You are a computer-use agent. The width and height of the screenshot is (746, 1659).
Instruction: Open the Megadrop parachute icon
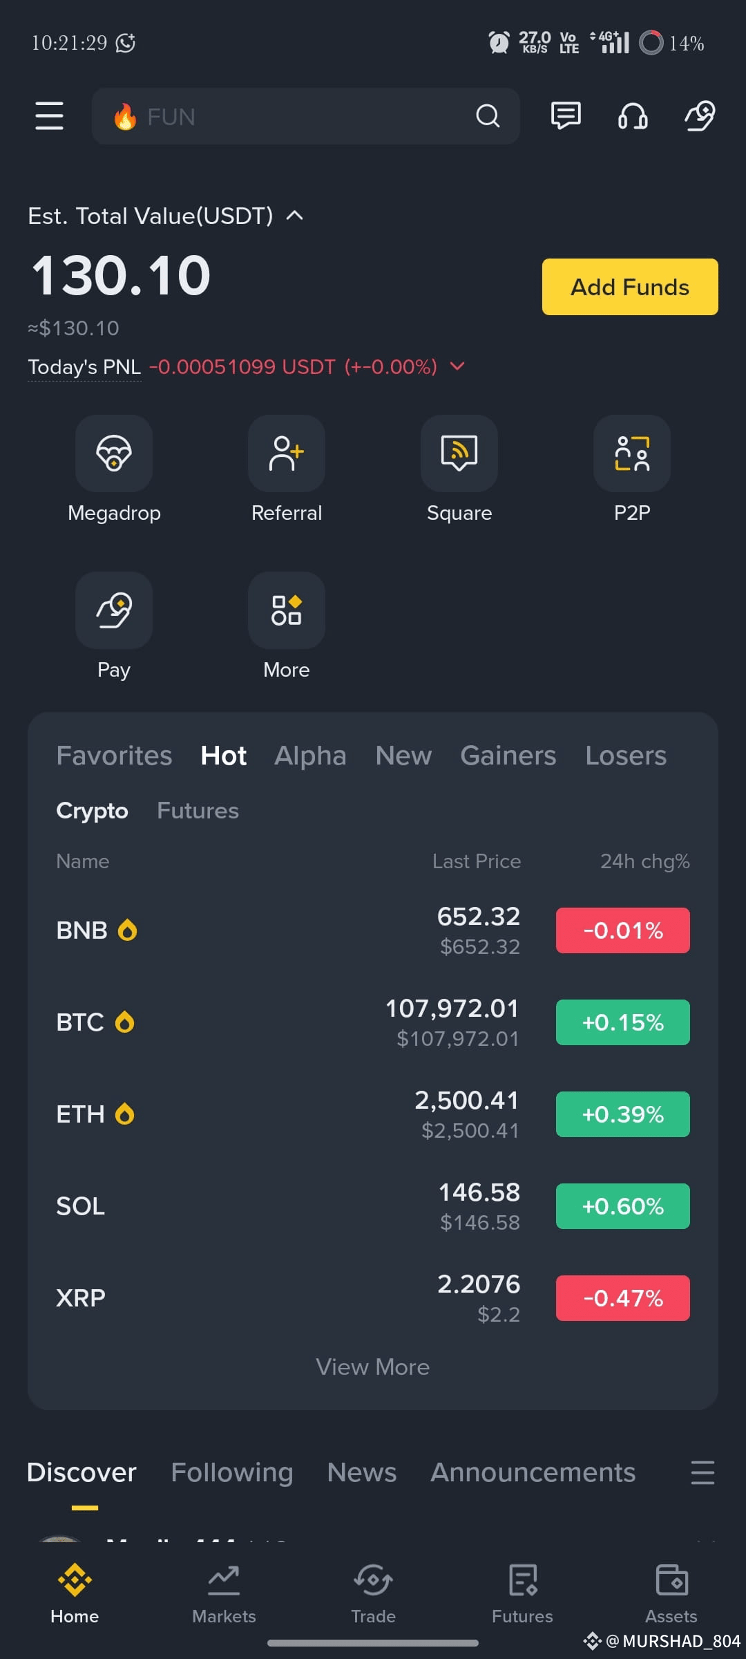(114, 453)
